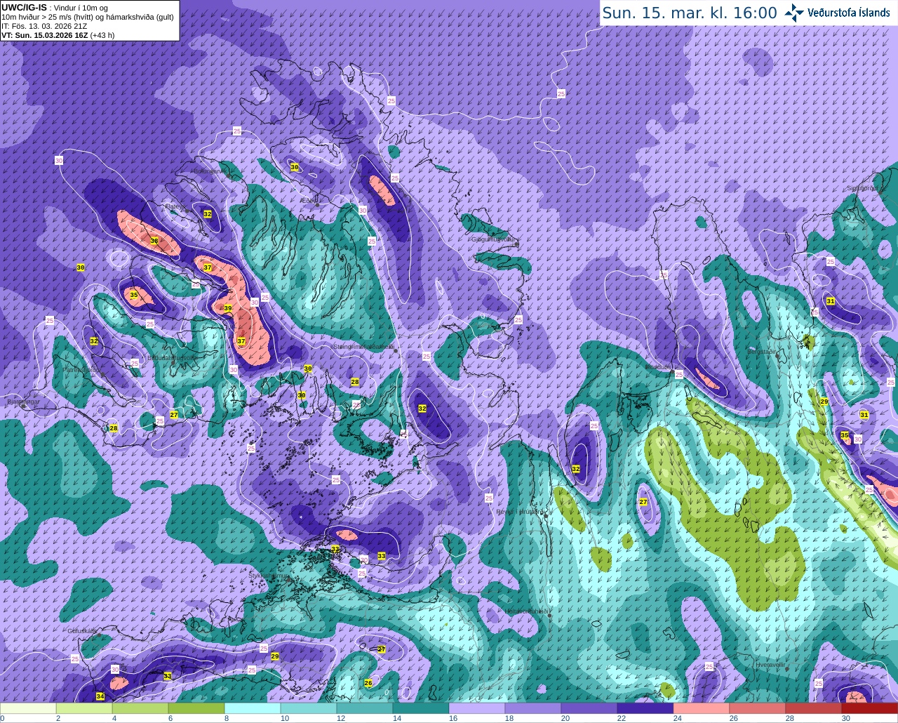Pick the light green 2–4 legend swatch
Viewport: 898px width, 723px height.
coord(84,708)
